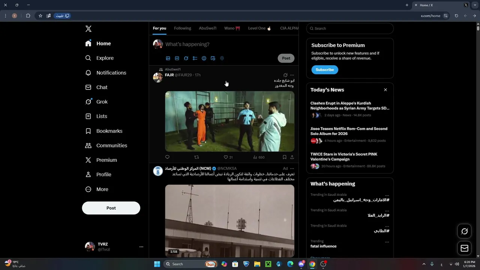
Task: Open a new browser tab
Action: pyautogui.click(x=407, y=5)
